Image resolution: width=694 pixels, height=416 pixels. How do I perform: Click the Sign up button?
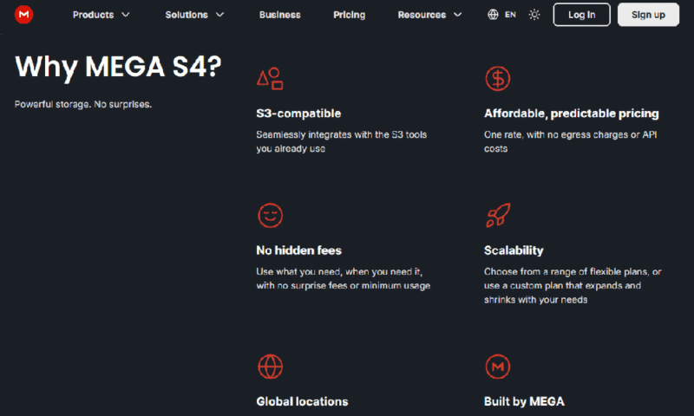[648, 15]
